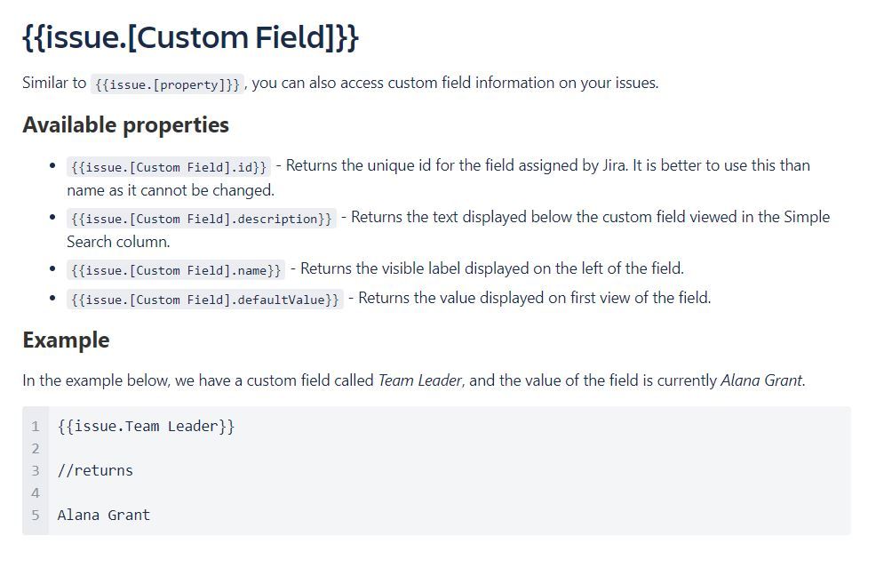Click the Available properties heading

tap(125, 124)
